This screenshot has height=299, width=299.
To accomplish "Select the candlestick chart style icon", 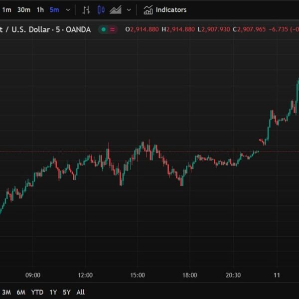I will click(x=101, y=10).
